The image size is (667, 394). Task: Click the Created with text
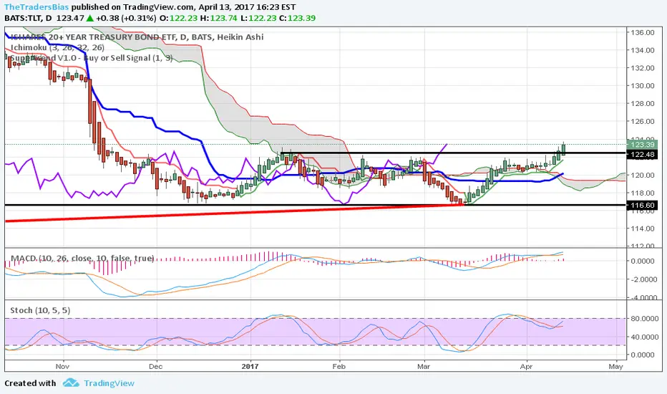(30, 383)
